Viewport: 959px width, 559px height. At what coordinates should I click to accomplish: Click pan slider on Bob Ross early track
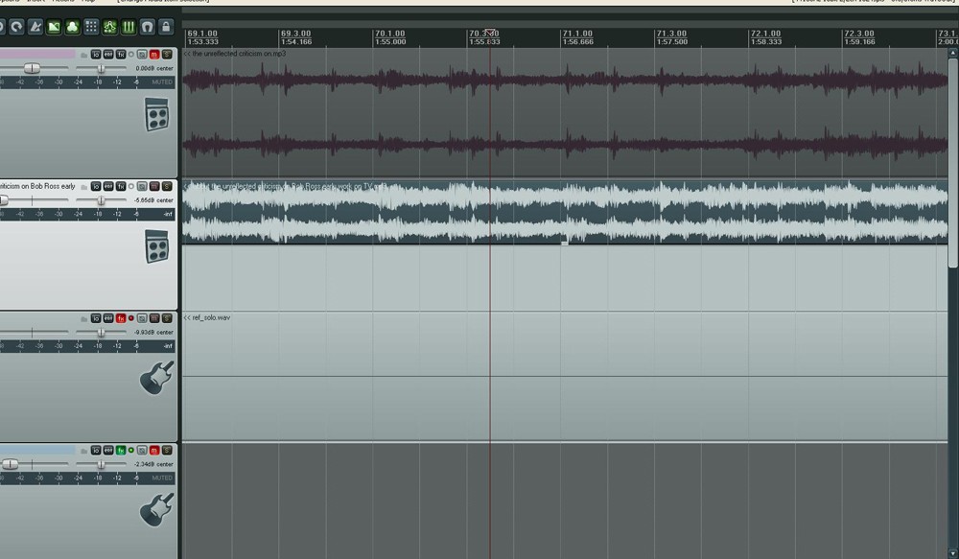[101, 200]
